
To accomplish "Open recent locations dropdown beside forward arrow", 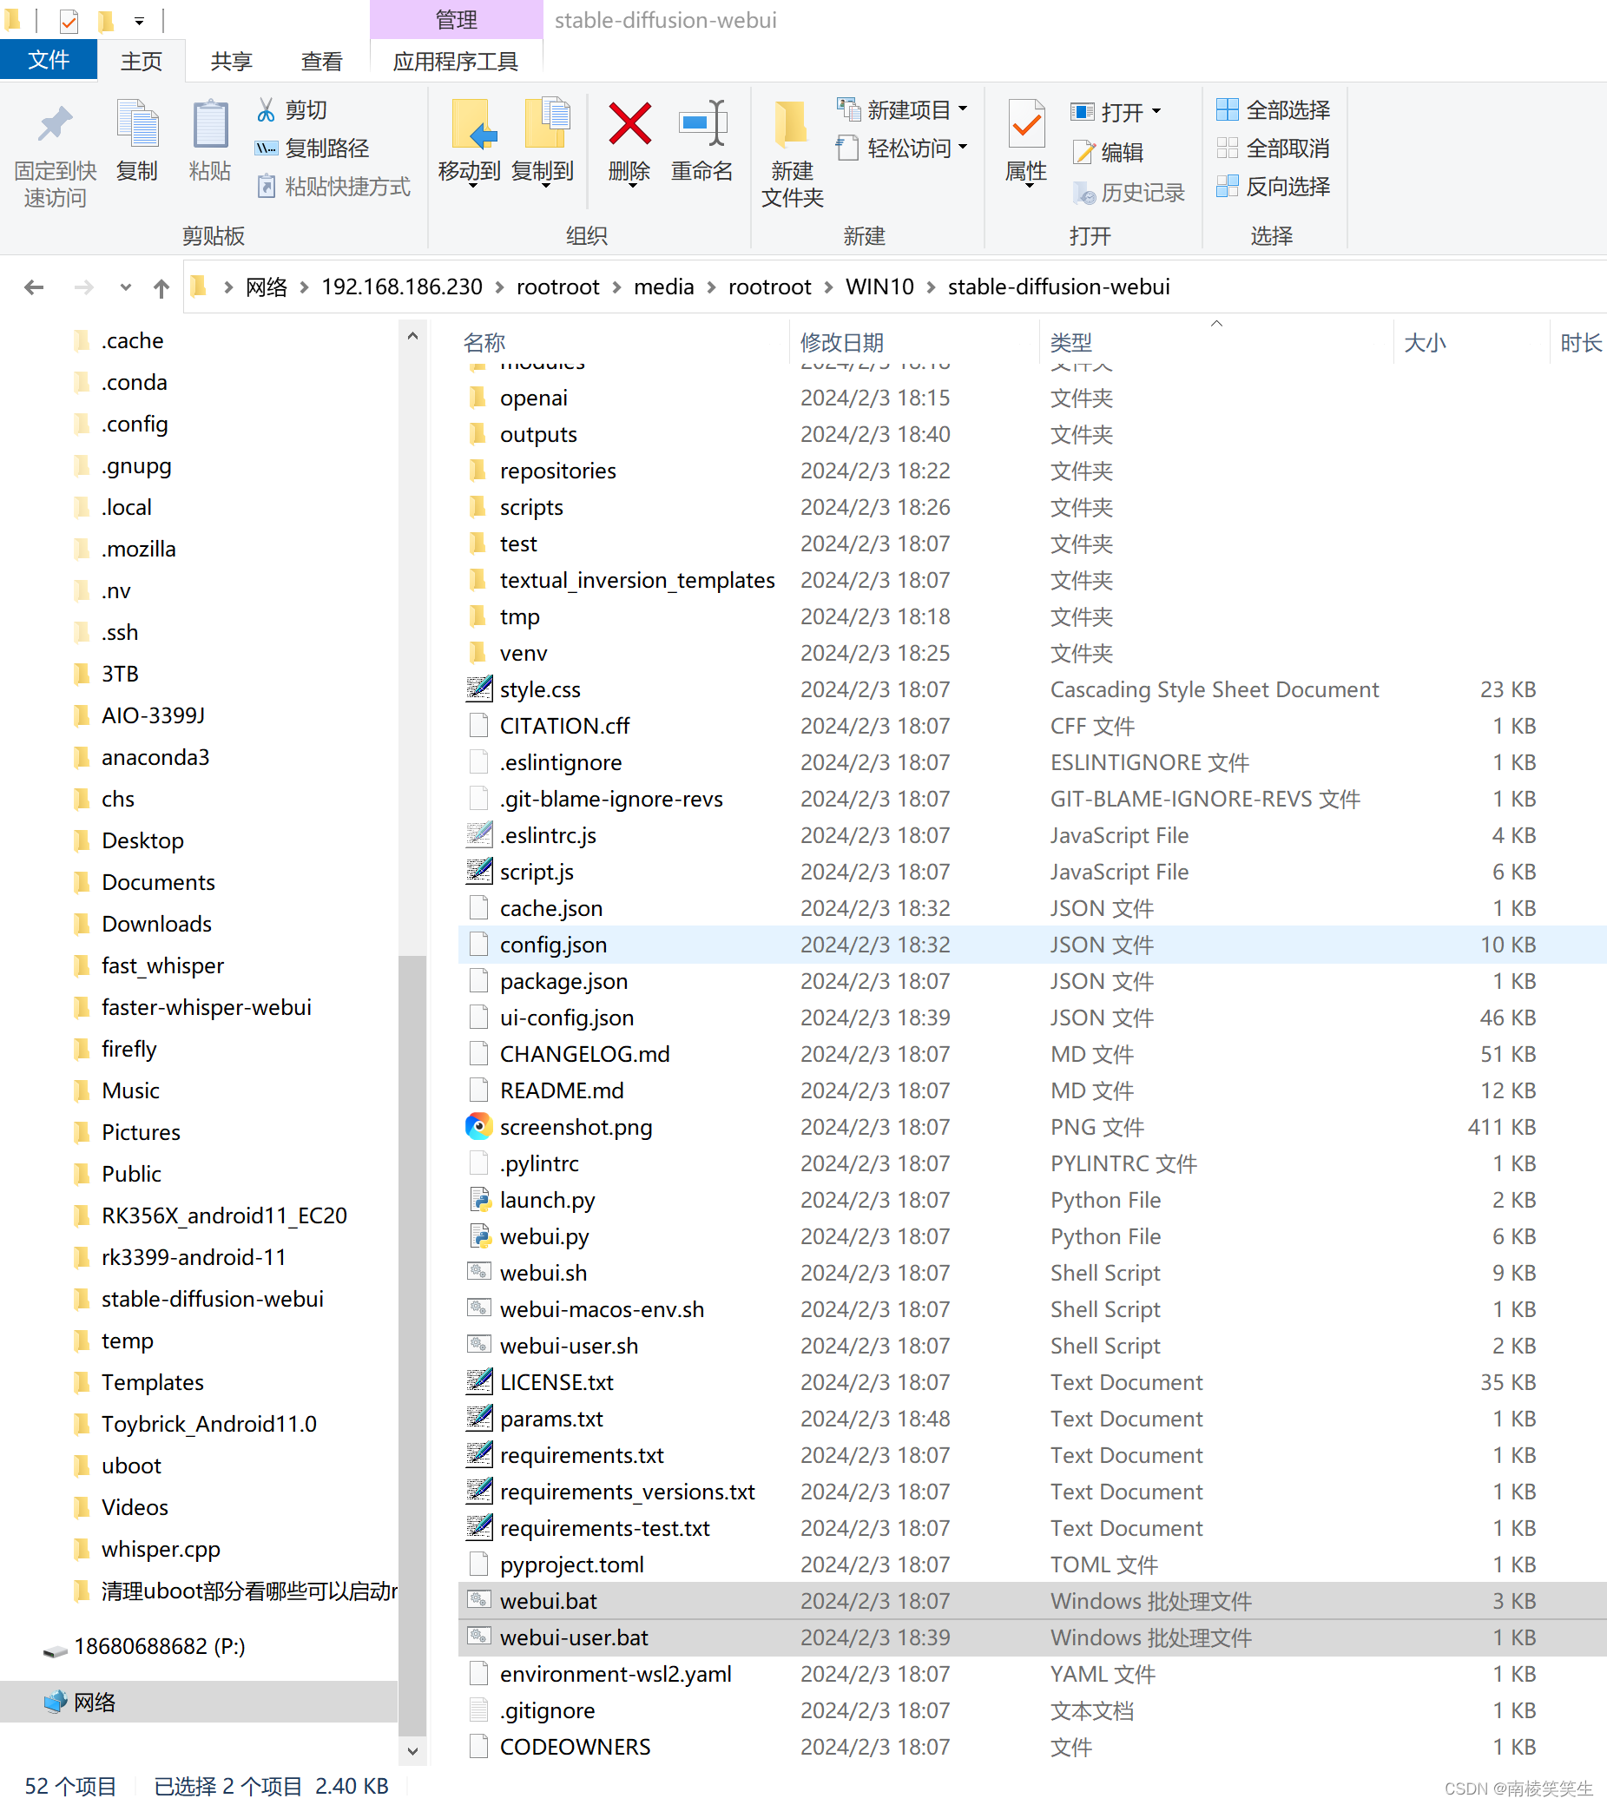I will 125,288.
